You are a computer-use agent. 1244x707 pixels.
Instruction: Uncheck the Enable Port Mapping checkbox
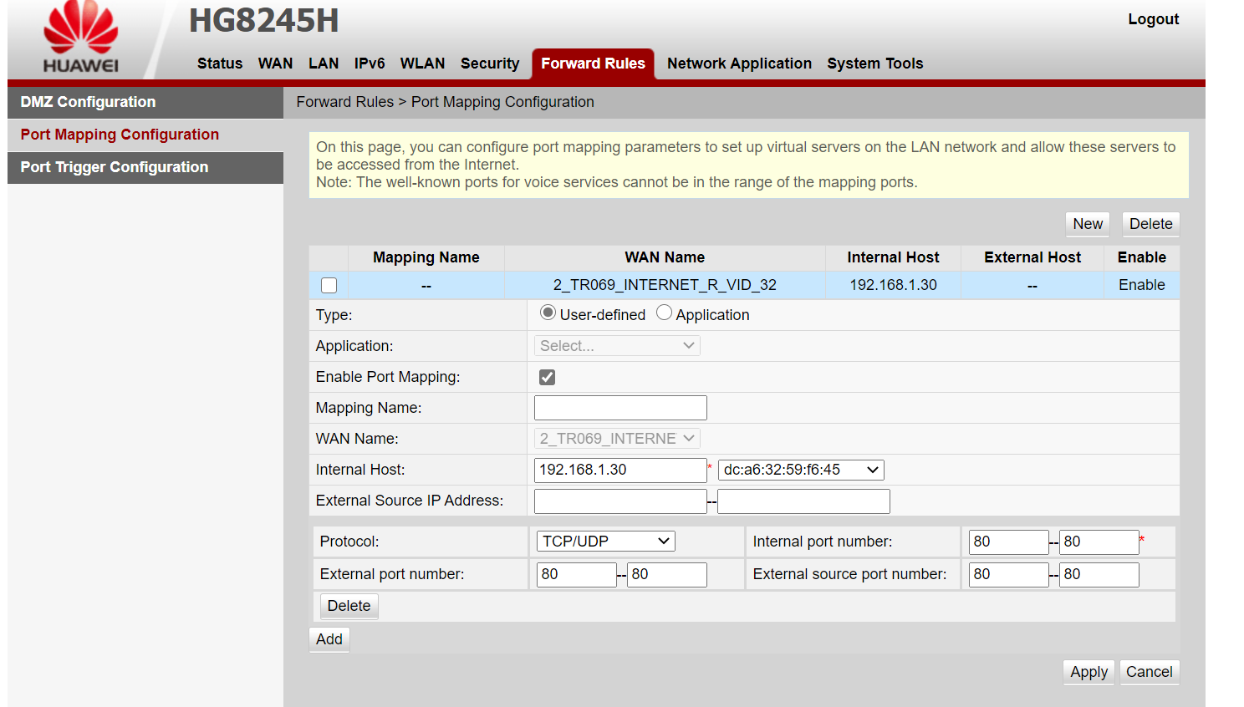point(547,377)
